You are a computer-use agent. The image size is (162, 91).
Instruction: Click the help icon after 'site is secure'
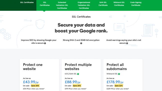point(45,43)
